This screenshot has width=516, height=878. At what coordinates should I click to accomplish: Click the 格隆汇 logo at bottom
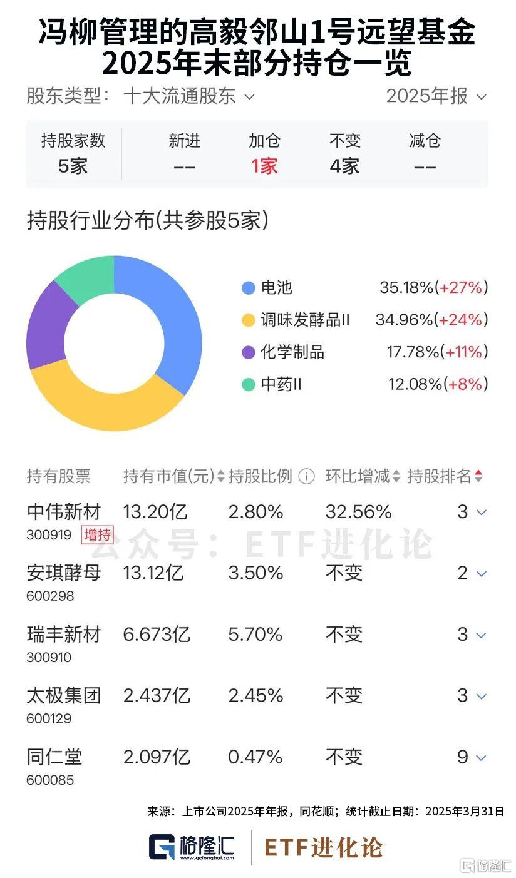192,847
